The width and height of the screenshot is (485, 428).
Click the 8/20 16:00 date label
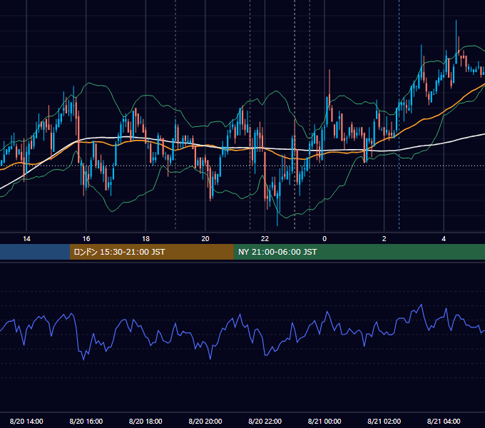pyautogui.click(x=86, y=421)
